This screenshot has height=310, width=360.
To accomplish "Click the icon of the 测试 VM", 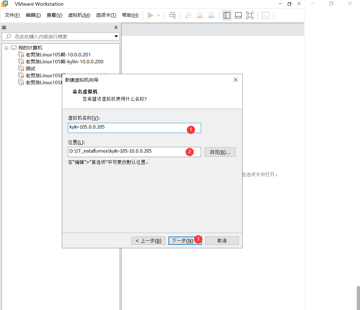I will tap(21, 69).
